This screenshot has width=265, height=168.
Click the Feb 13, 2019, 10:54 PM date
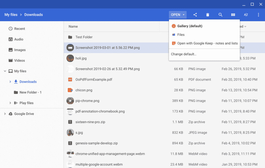(x=239, y=90)
